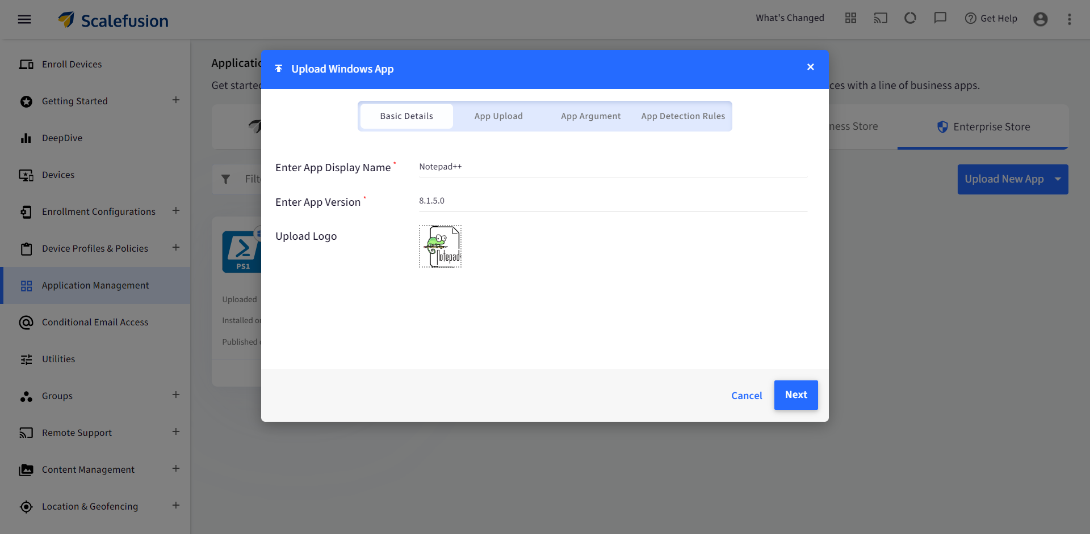Open the hamburger navigation menu

pyautogui.click(x=24, y=19)
